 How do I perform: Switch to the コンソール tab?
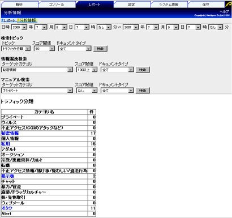(57, 5)
